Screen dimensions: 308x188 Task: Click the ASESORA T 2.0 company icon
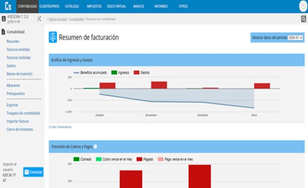pos(4,19)
